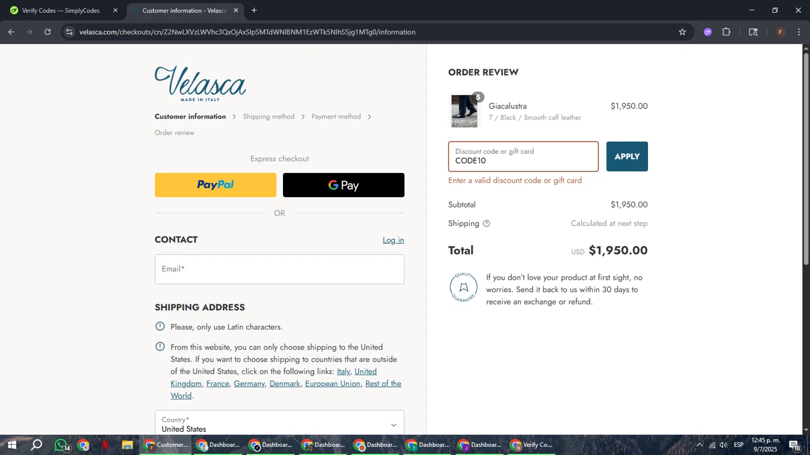Open the volume tray icon
810x455 pixels.
724,445
